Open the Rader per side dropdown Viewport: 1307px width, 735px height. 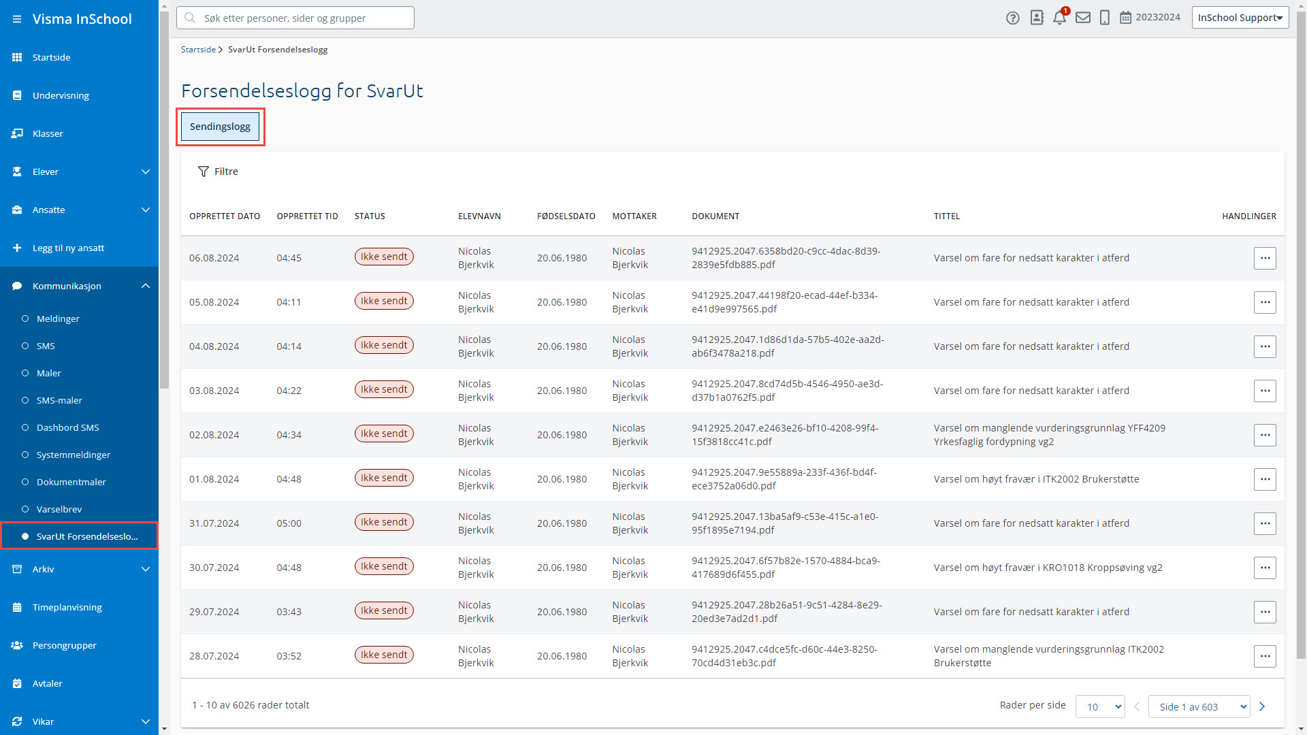tap(1100, 706)
